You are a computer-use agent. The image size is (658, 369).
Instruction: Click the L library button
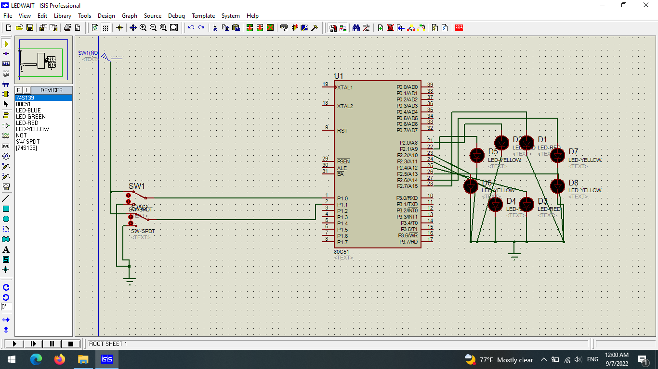pyautogui.click(x=27, y=90)
